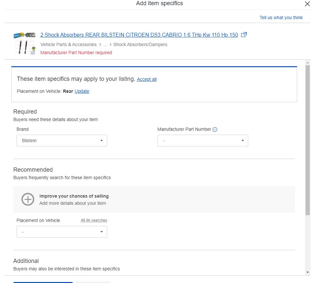Click the Accept all link
Image resolution: width=313 pixels, height=283 pixels.
pos(147,79)
